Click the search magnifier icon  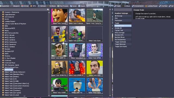[48, 10]
